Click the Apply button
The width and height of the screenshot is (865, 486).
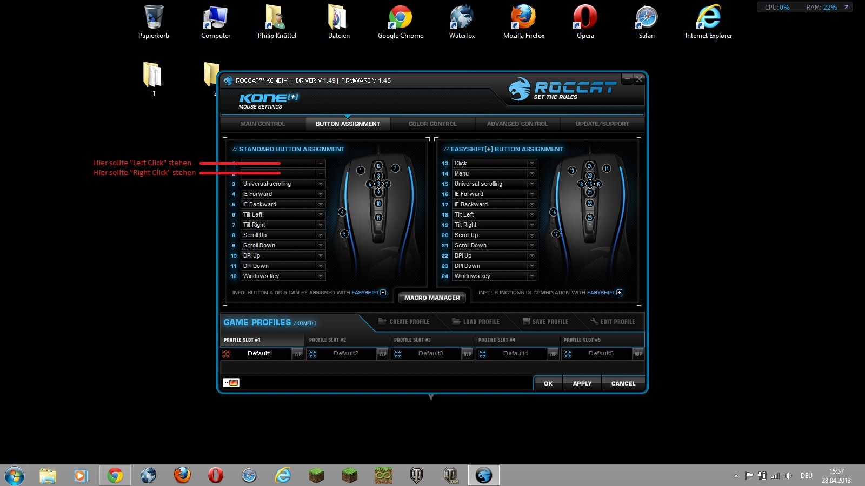point(582,383)
